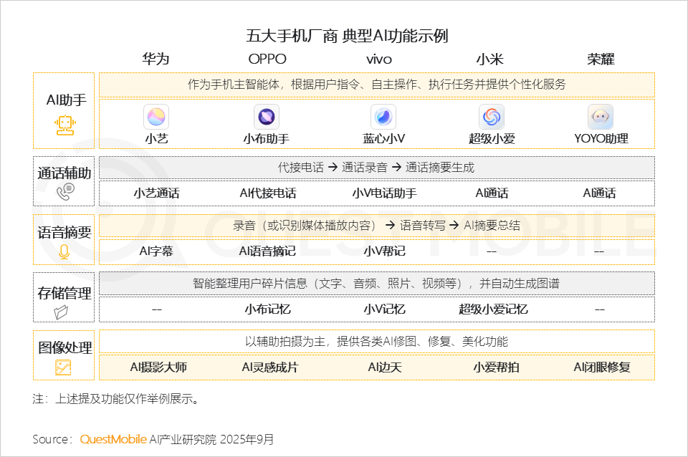Click the AI语音摘记 feature label

267,251
